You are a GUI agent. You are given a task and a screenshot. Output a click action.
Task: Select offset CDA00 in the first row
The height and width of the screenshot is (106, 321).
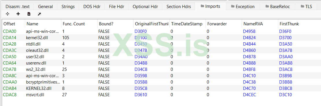pos(10,31)
